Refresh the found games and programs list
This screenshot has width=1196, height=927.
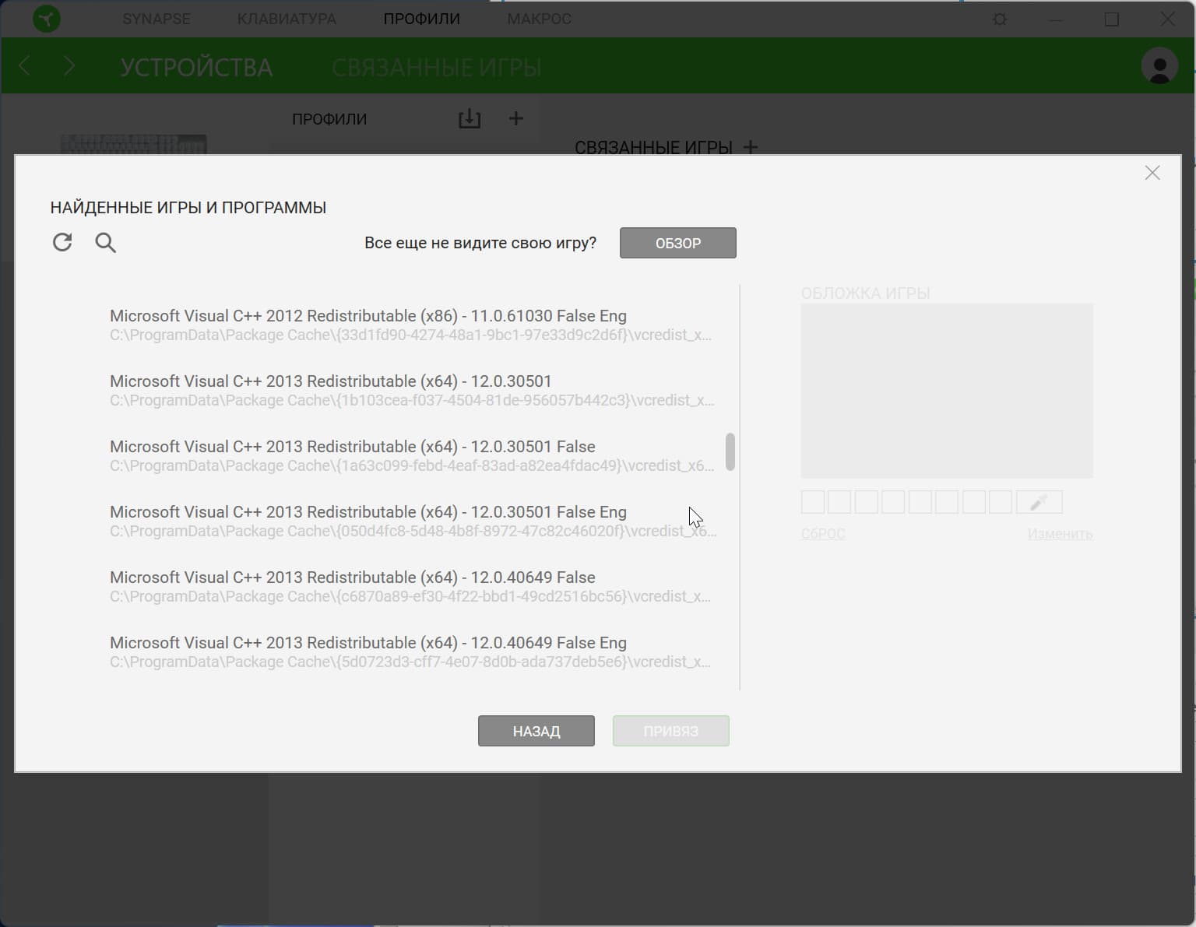point(62,242)
